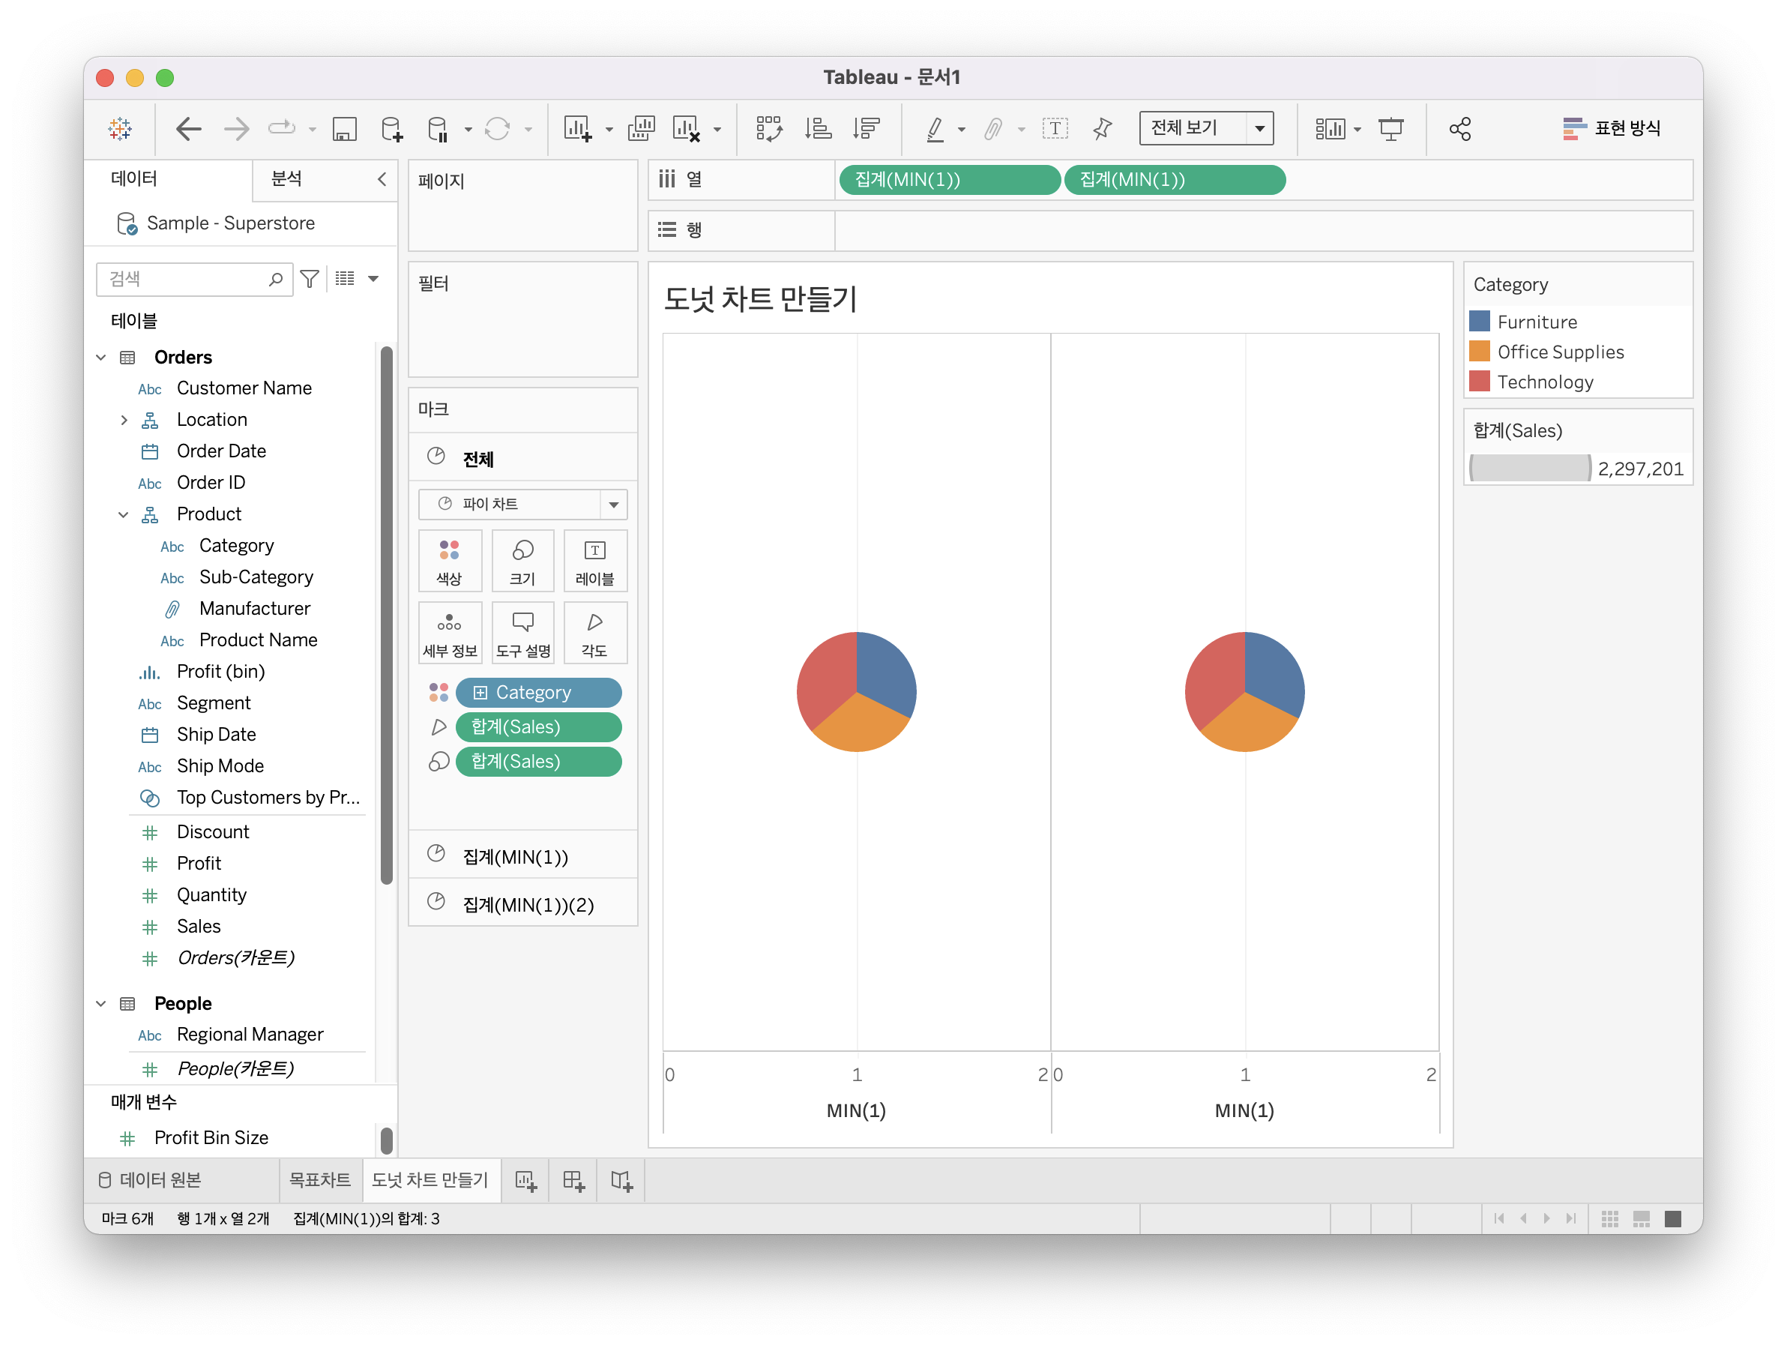Viewport: 1787px width, 1345px height.
Task: Toggle fix axes pin icon
Action: (x=1103, y=128)
